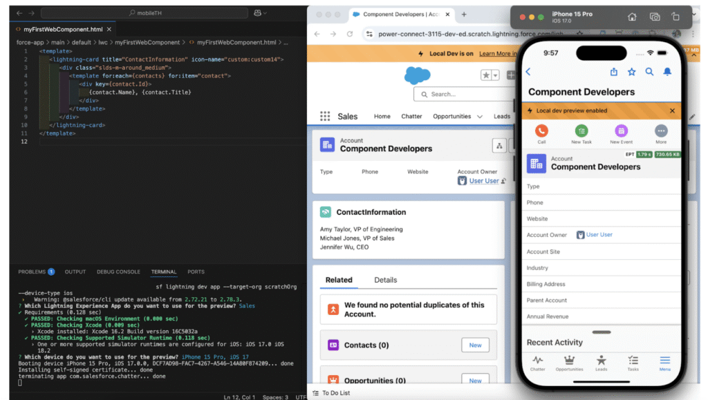Select the myFirstWebComponent.html editor tab
This screenshot has width=708, height=400.
(x=63, y=29)
